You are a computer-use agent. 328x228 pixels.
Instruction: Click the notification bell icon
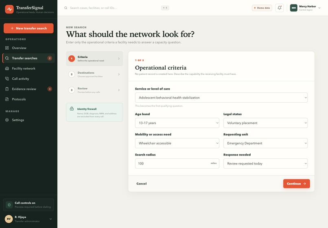(279, 8)
